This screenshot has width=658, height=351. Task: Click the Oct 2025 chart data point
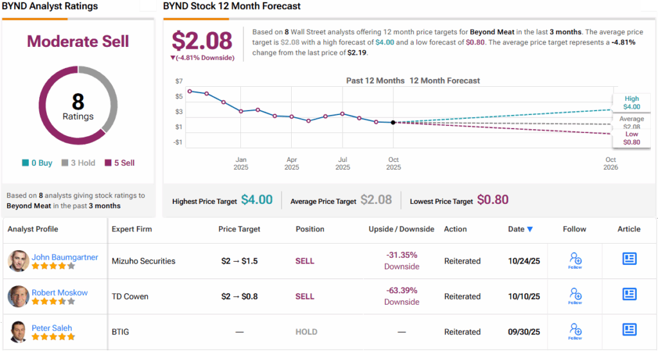point(393,122)
